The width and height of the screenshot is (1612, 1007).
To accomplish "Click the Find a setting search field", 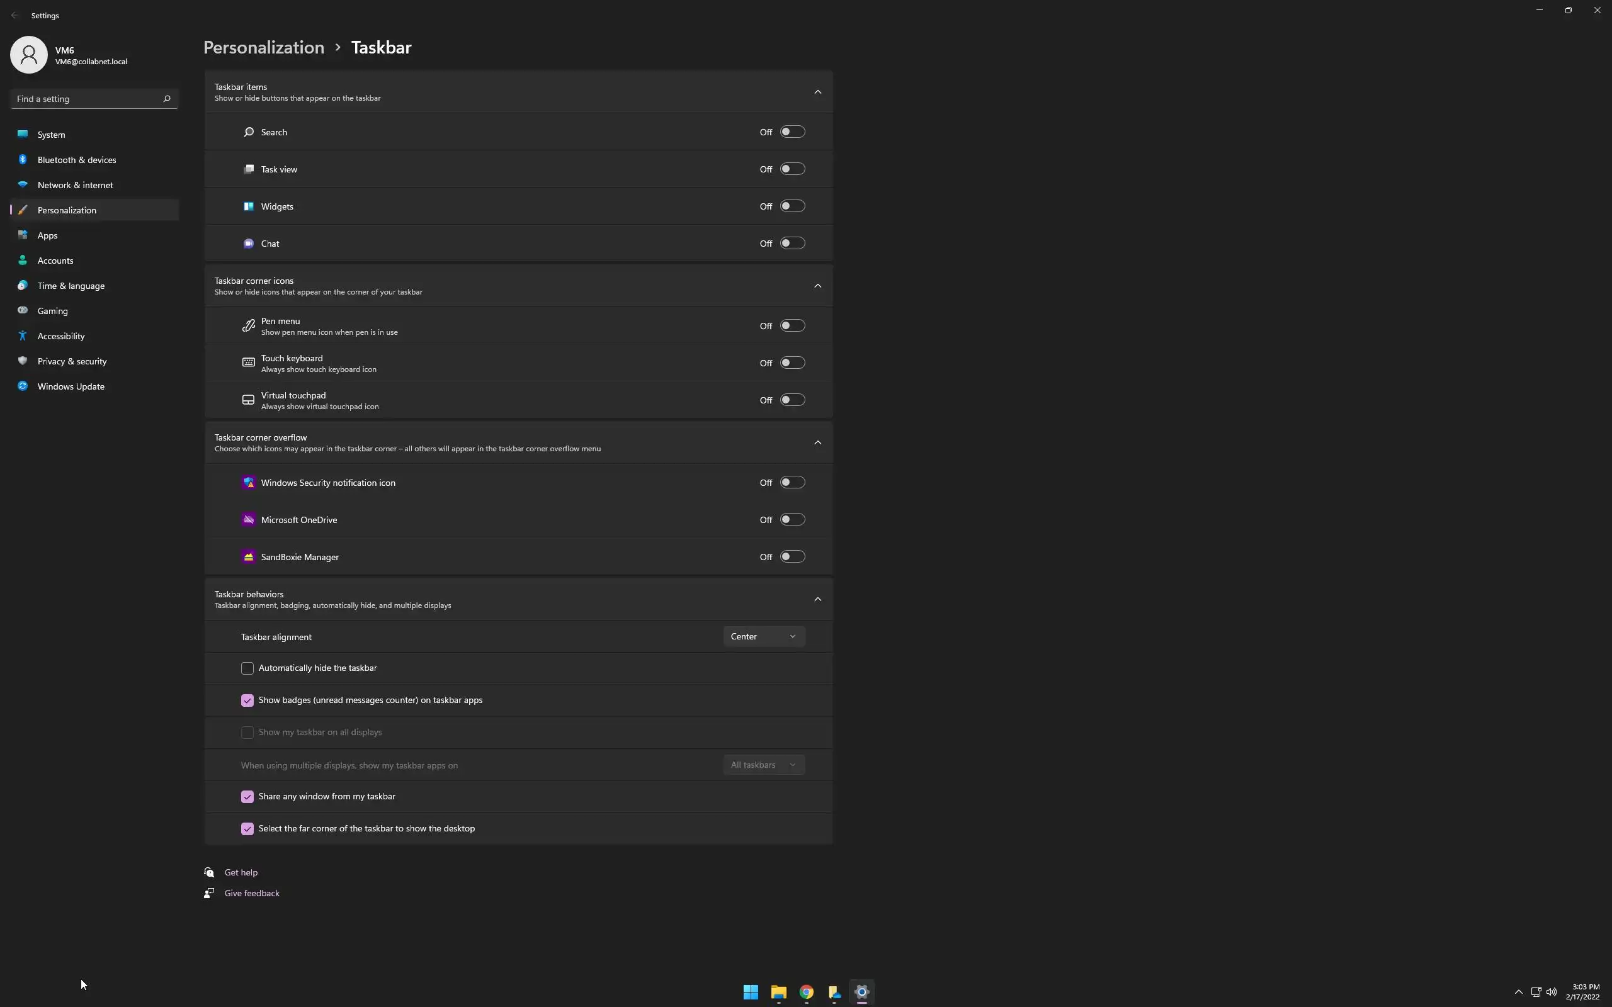I will 87,99.
